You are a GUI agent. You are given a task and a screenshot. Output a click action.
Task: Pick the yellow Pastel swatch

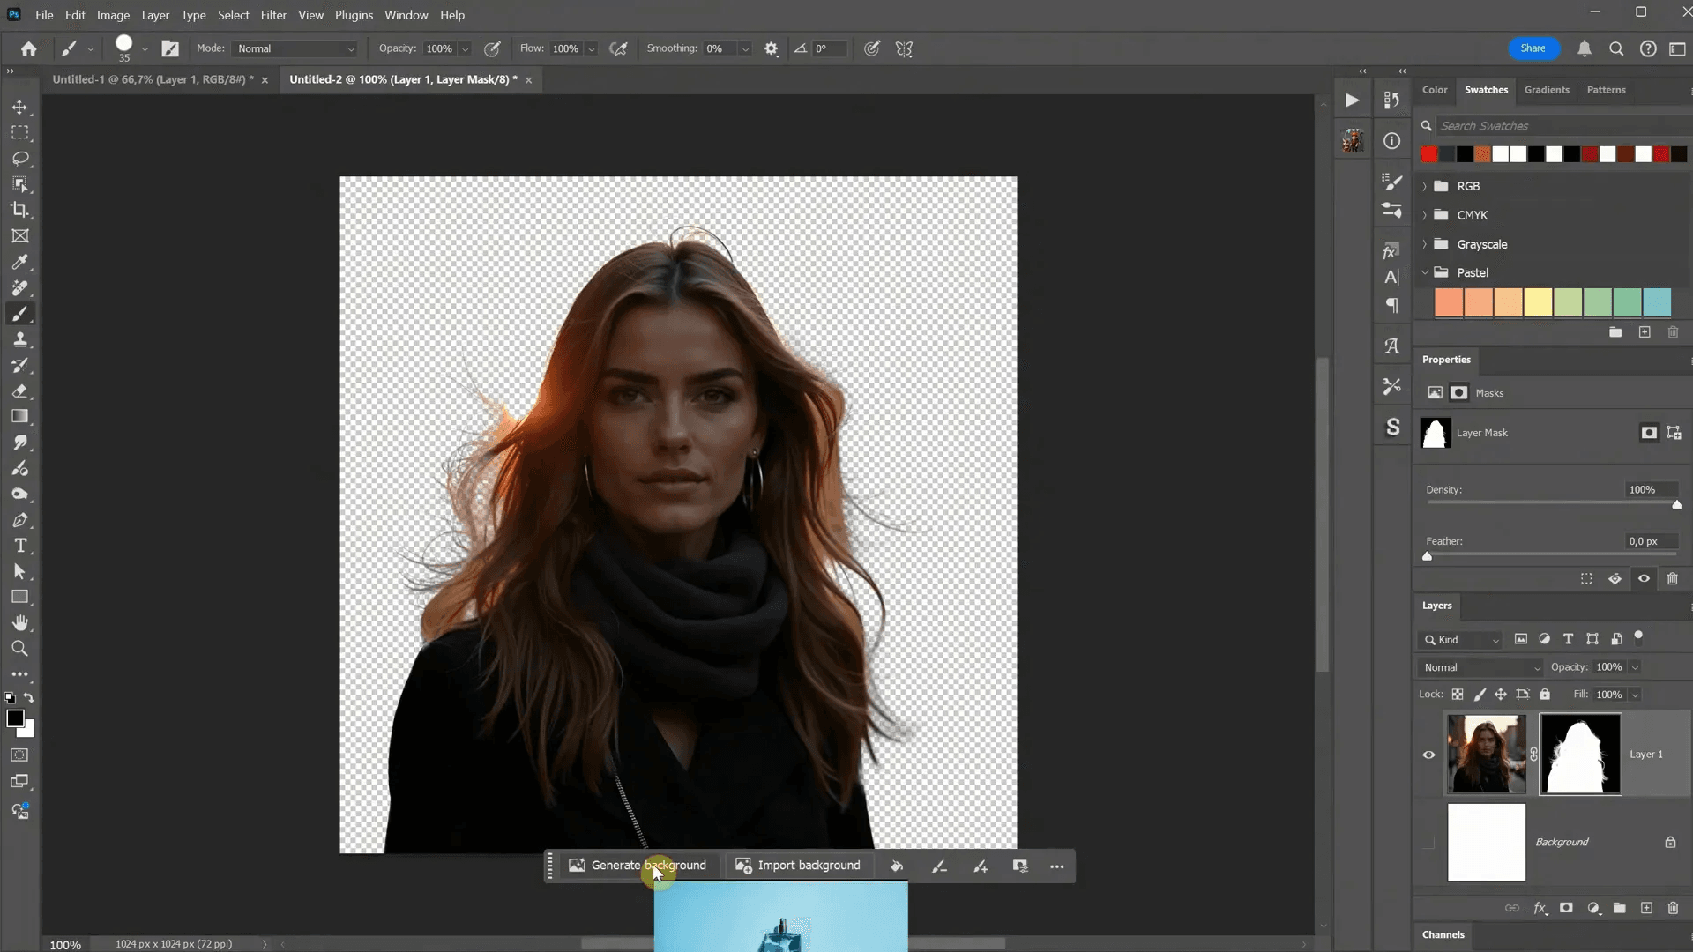(1538, 302)
